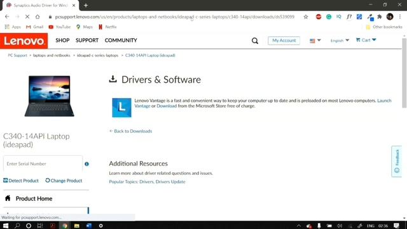Screen dimensions: 407x229
Task: Open the Feedback side tab
Action: (397, 161)
